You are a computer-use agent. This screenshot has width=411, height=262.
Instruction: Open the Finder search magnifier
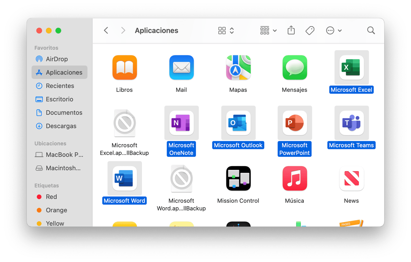coord(371,30)
